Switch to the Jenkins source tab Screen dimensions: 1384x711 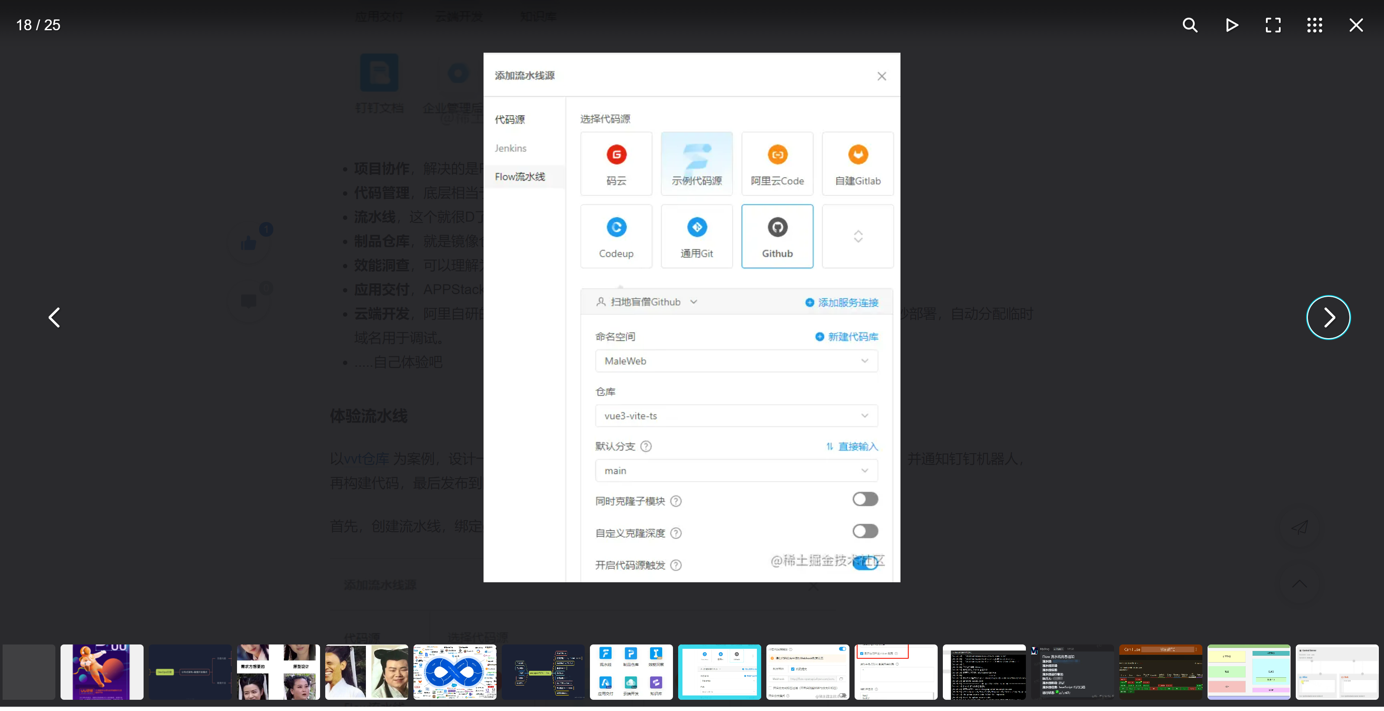tap(510, 148)
